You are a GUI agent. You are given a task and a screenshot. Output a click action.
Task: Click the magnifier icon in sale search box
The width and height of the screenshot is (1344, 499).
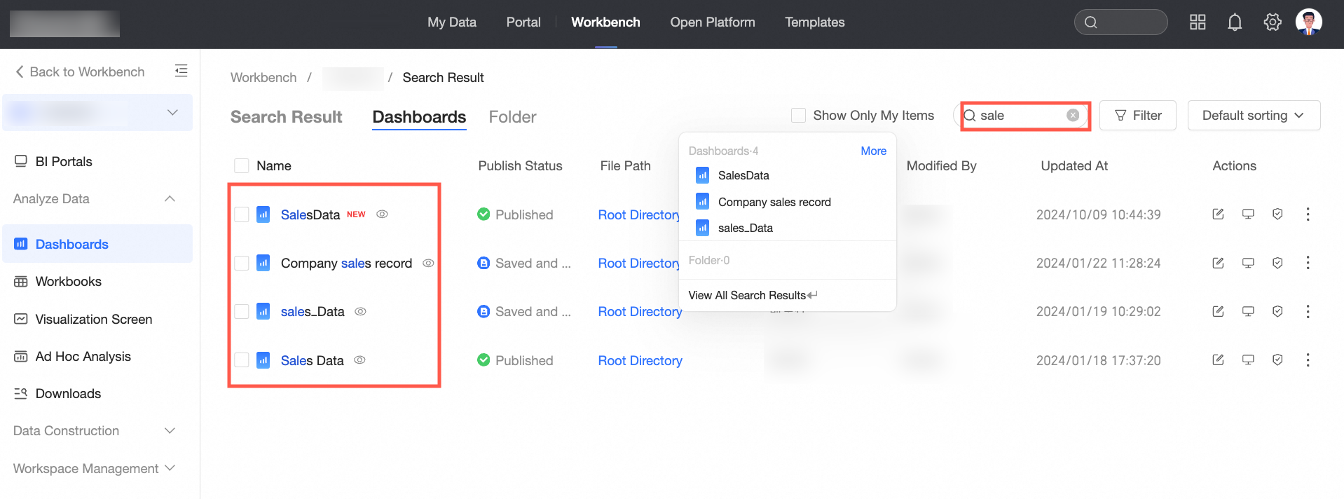click(x=970, y=116)
